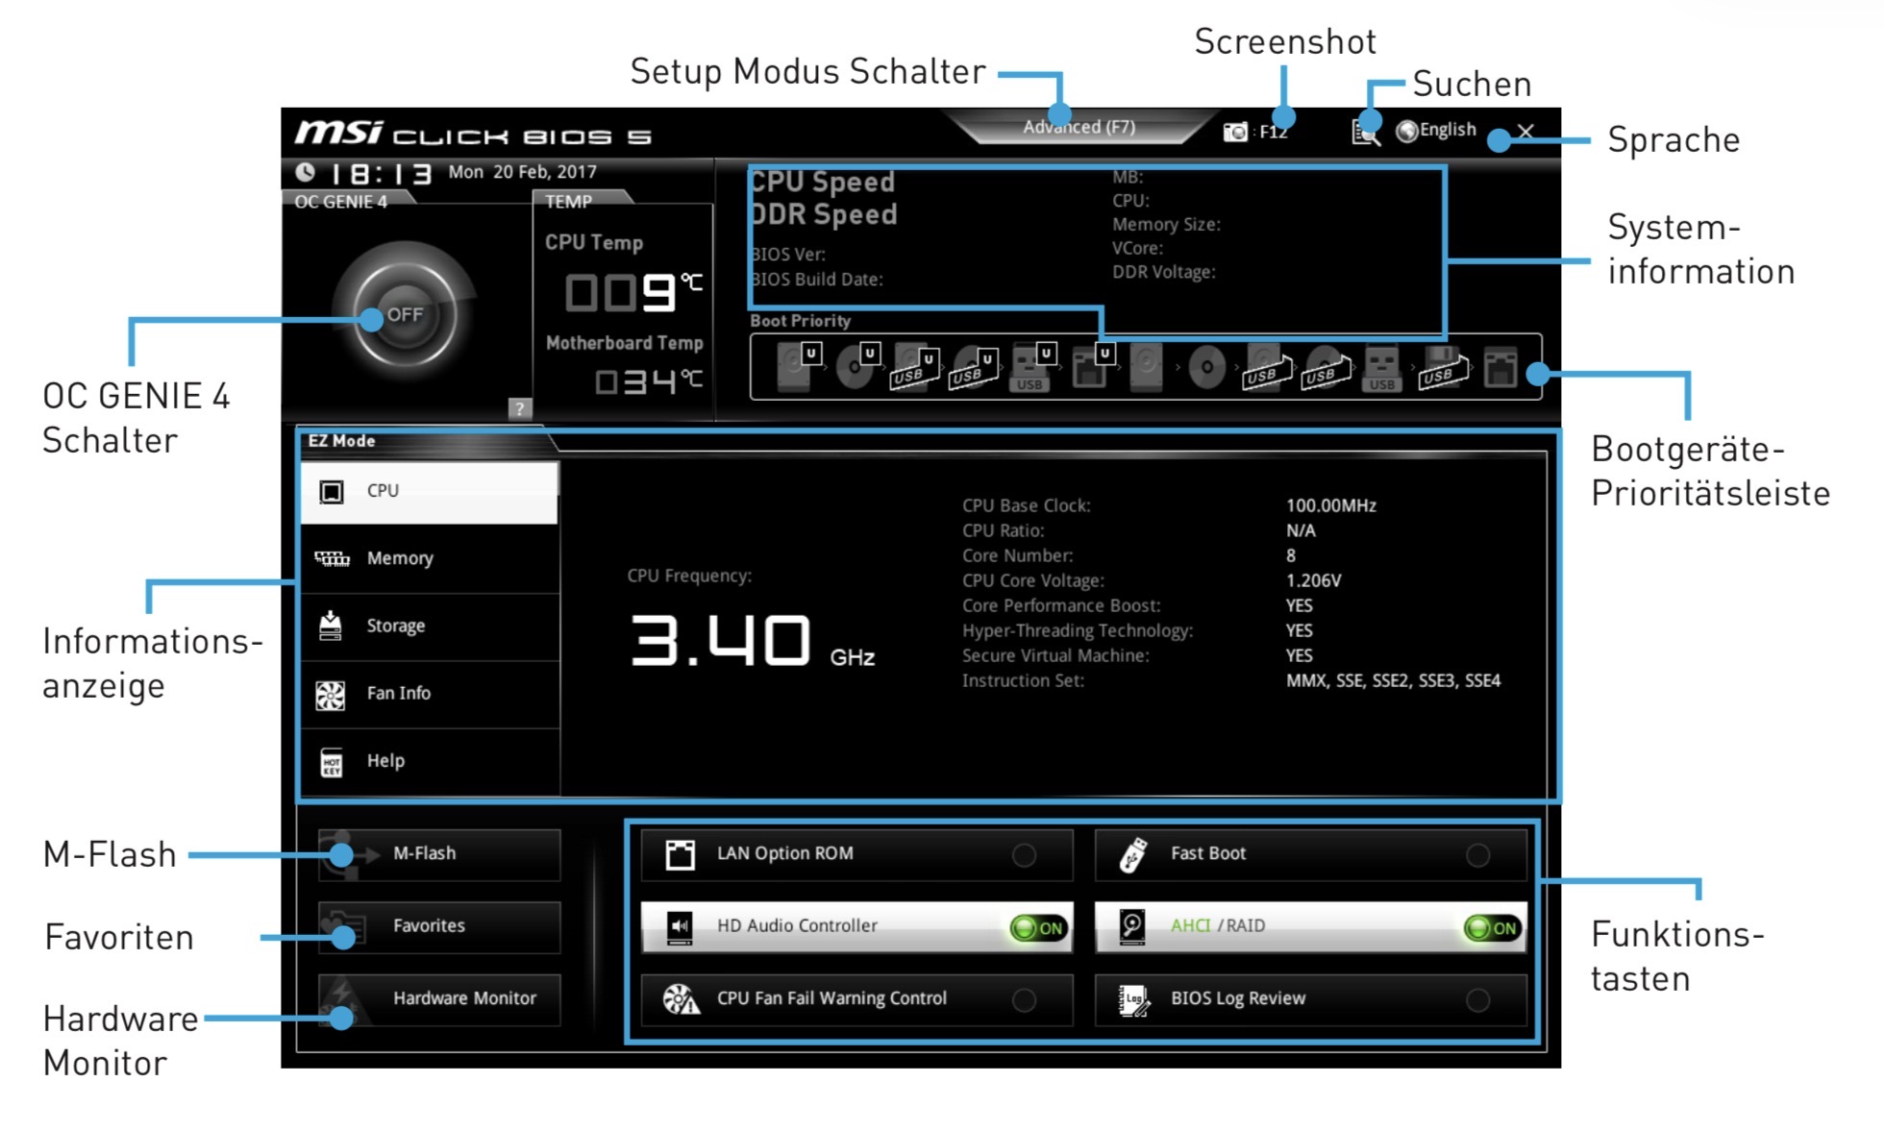
Task: Turn on the OC GENIE 4 switch
Action: point(405,315)
